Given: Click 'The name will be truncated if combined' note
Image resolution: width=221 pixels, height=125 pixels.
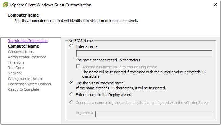Looking at the screenshot, I should [144, 74].
